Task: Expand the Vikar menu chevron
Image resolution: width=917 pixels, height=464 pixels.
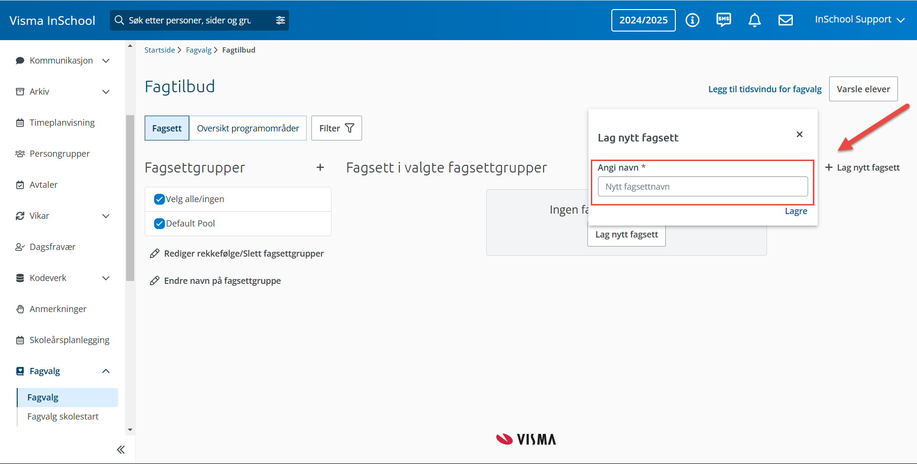Action: (x=106, y=216)
